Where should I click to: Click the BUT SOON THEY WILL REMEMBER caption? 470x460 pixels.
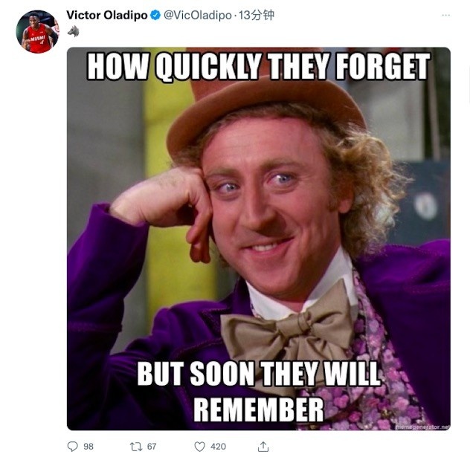(x=259, y=391)
